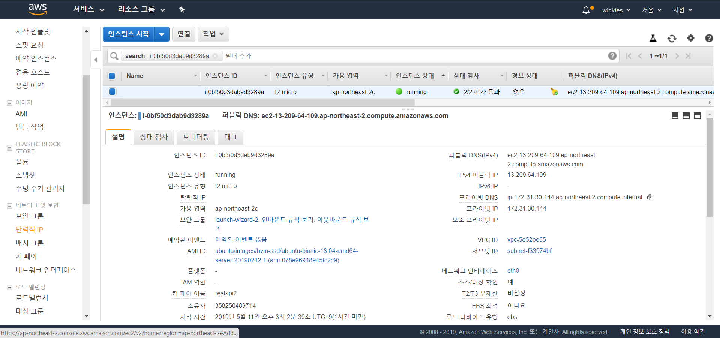
Task: Switch to the 설명 tab
Action: (118, 137)
